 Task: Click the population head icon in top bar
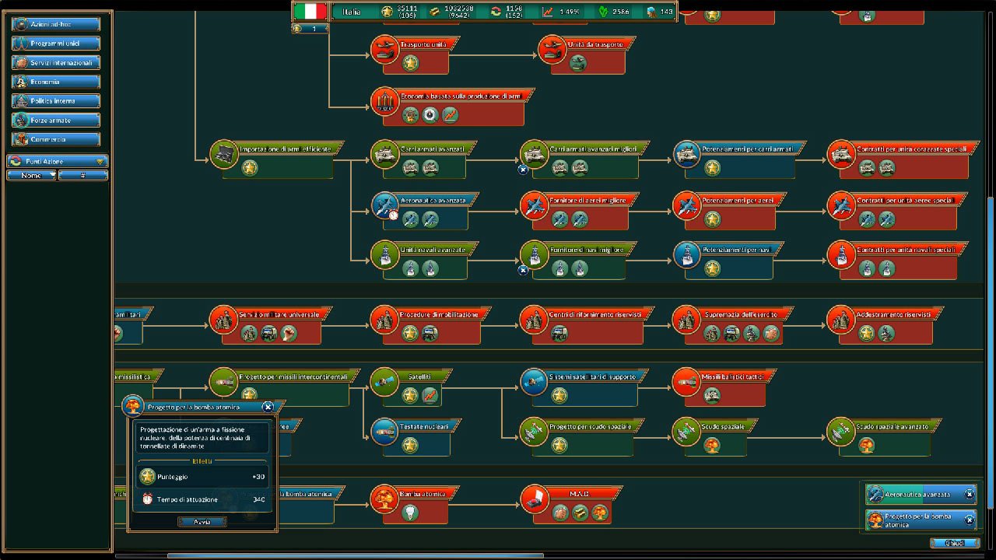651,11
